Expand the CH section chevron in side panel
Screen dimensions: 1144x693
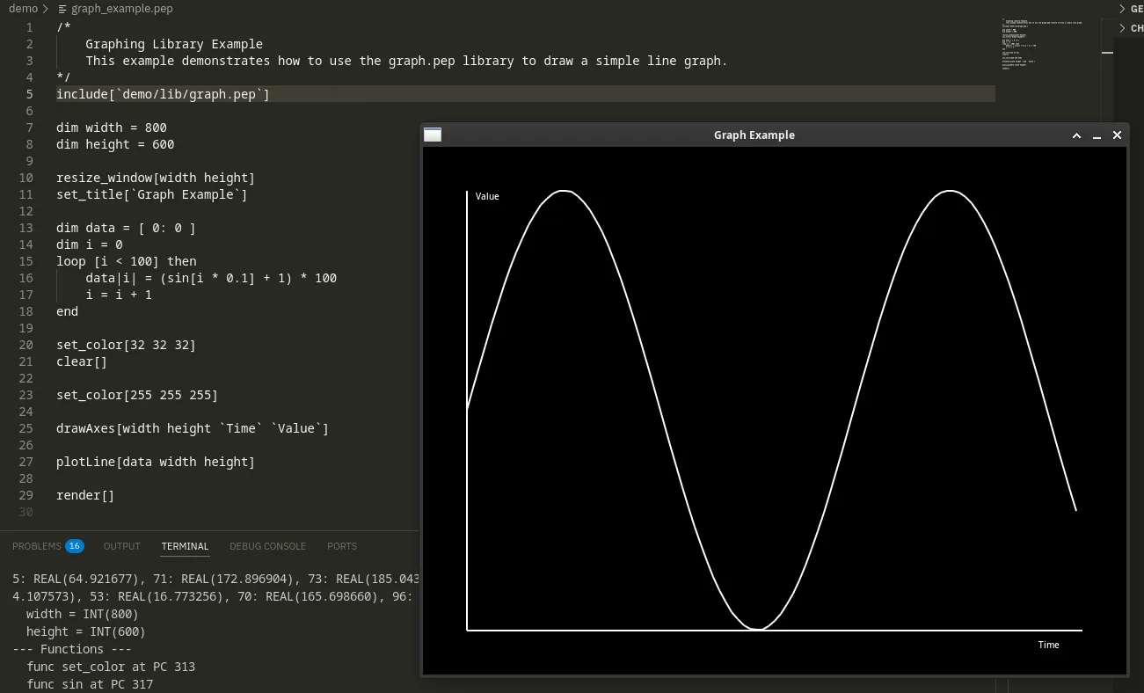pyautogui.click(x=1123, y=28)
